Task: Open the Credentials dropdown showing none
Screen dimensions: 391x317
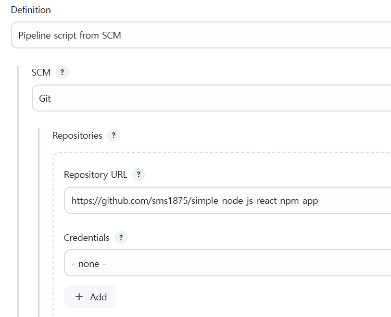Action: (x=228, y=263)
